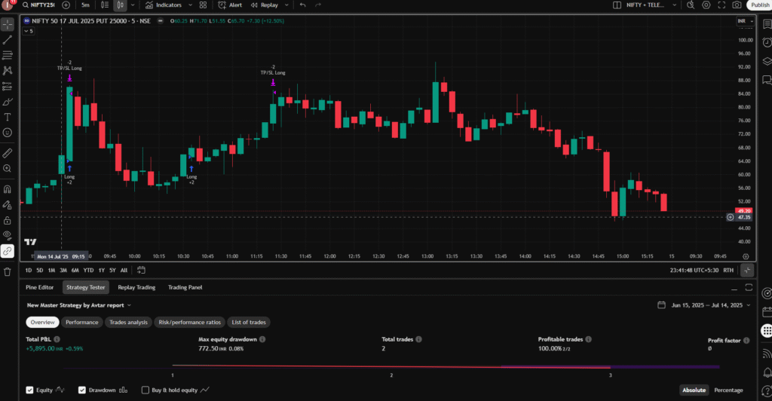Set time range to YTD
Image resolution: width=772 pixels, height=401 pixels.
click(88, 270)
